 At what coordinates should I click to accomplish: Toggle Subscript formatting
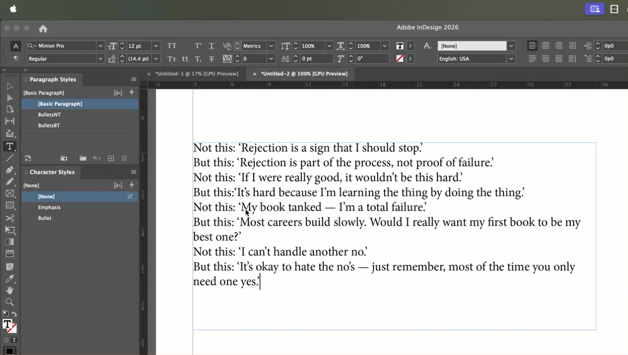click(198, 59)
